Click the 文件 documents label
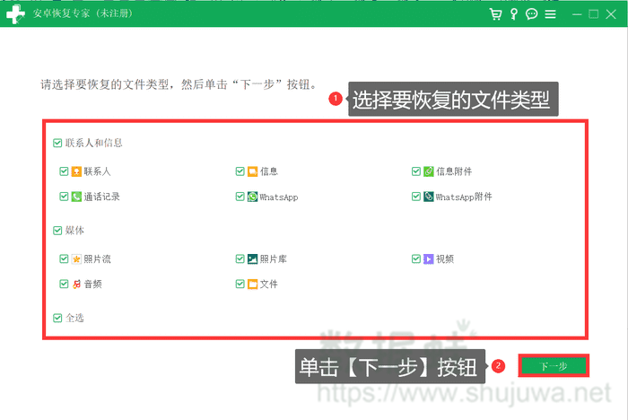628x420 pixels. coord(269,284)
